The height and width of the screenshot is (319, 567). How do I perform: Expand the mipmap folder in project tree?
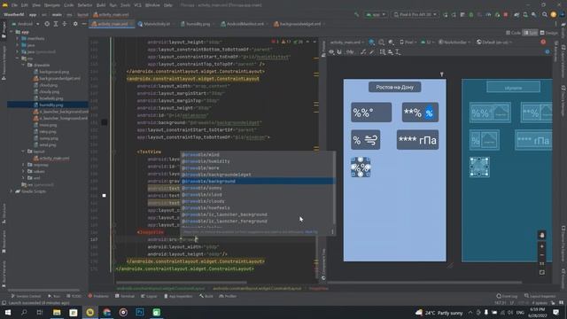(24, 165)
